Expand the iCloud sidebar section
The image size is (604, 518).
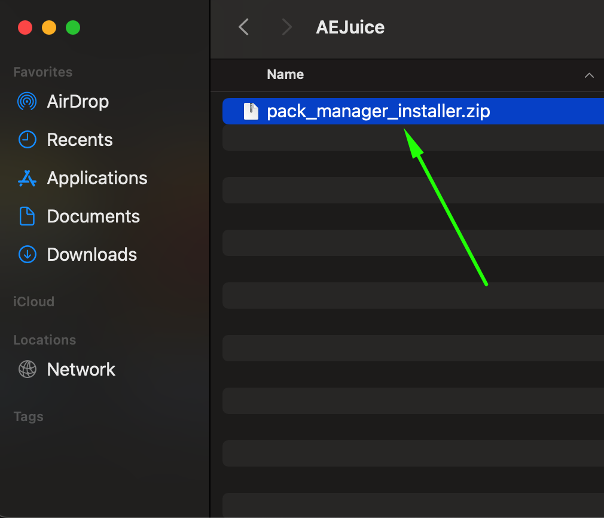click(x=34, y=301)
